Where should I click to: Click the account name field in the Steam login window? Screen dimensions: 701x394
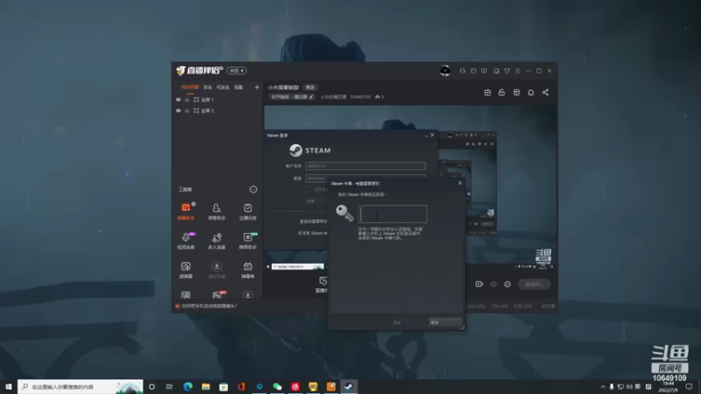[365, 165]
